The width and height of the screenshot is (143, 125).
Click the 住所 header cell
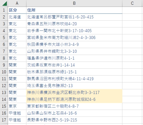[x=74, y=10]
